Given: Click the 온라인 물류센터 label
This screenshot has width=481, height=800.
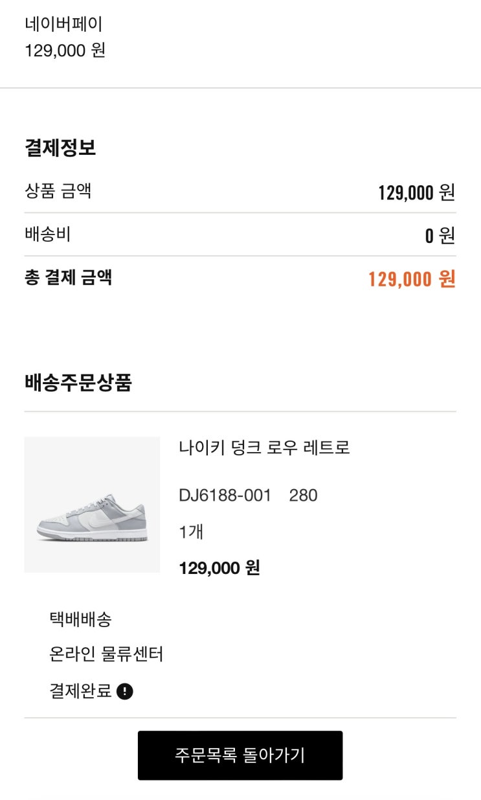Looking at the screenshot, I should [106, 654].
